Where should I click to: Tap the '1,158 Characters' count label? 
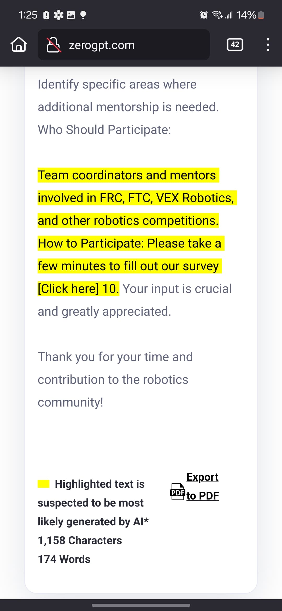coord(80,540)
